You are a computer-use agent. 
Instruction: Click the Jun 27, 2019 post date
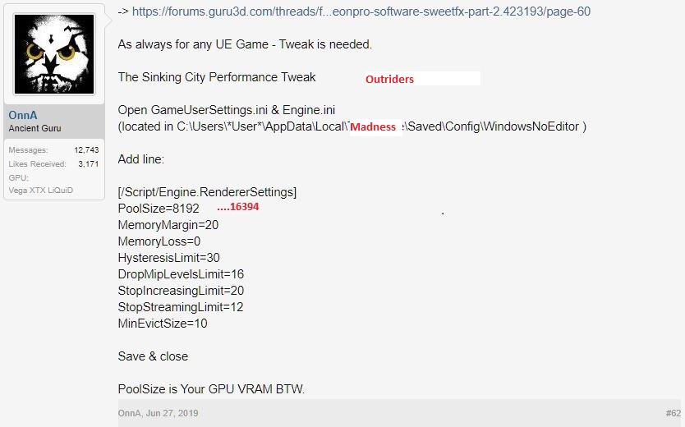click(x=172, y=413)
